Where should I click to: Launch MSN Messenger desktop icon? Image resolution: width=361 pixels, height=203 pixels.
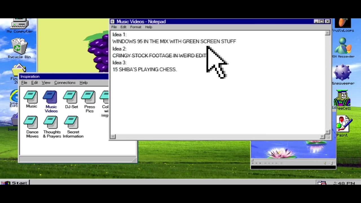[343, 48]
